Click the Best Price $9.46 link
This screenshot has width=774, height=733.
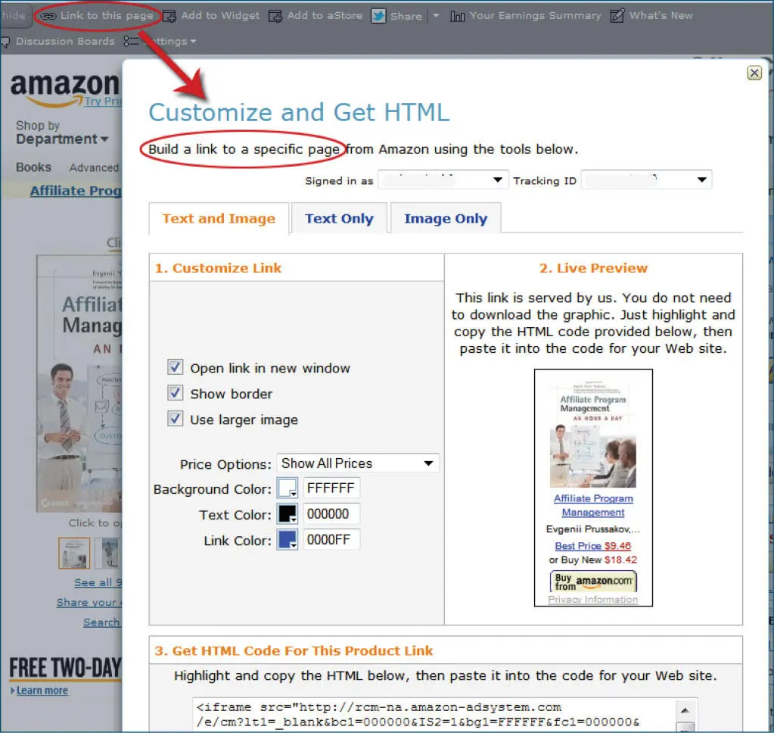(x=592, y=546)
